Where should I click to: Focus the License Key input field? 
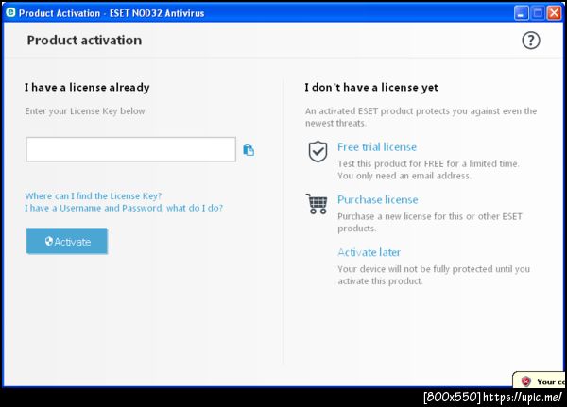point(131,149)
